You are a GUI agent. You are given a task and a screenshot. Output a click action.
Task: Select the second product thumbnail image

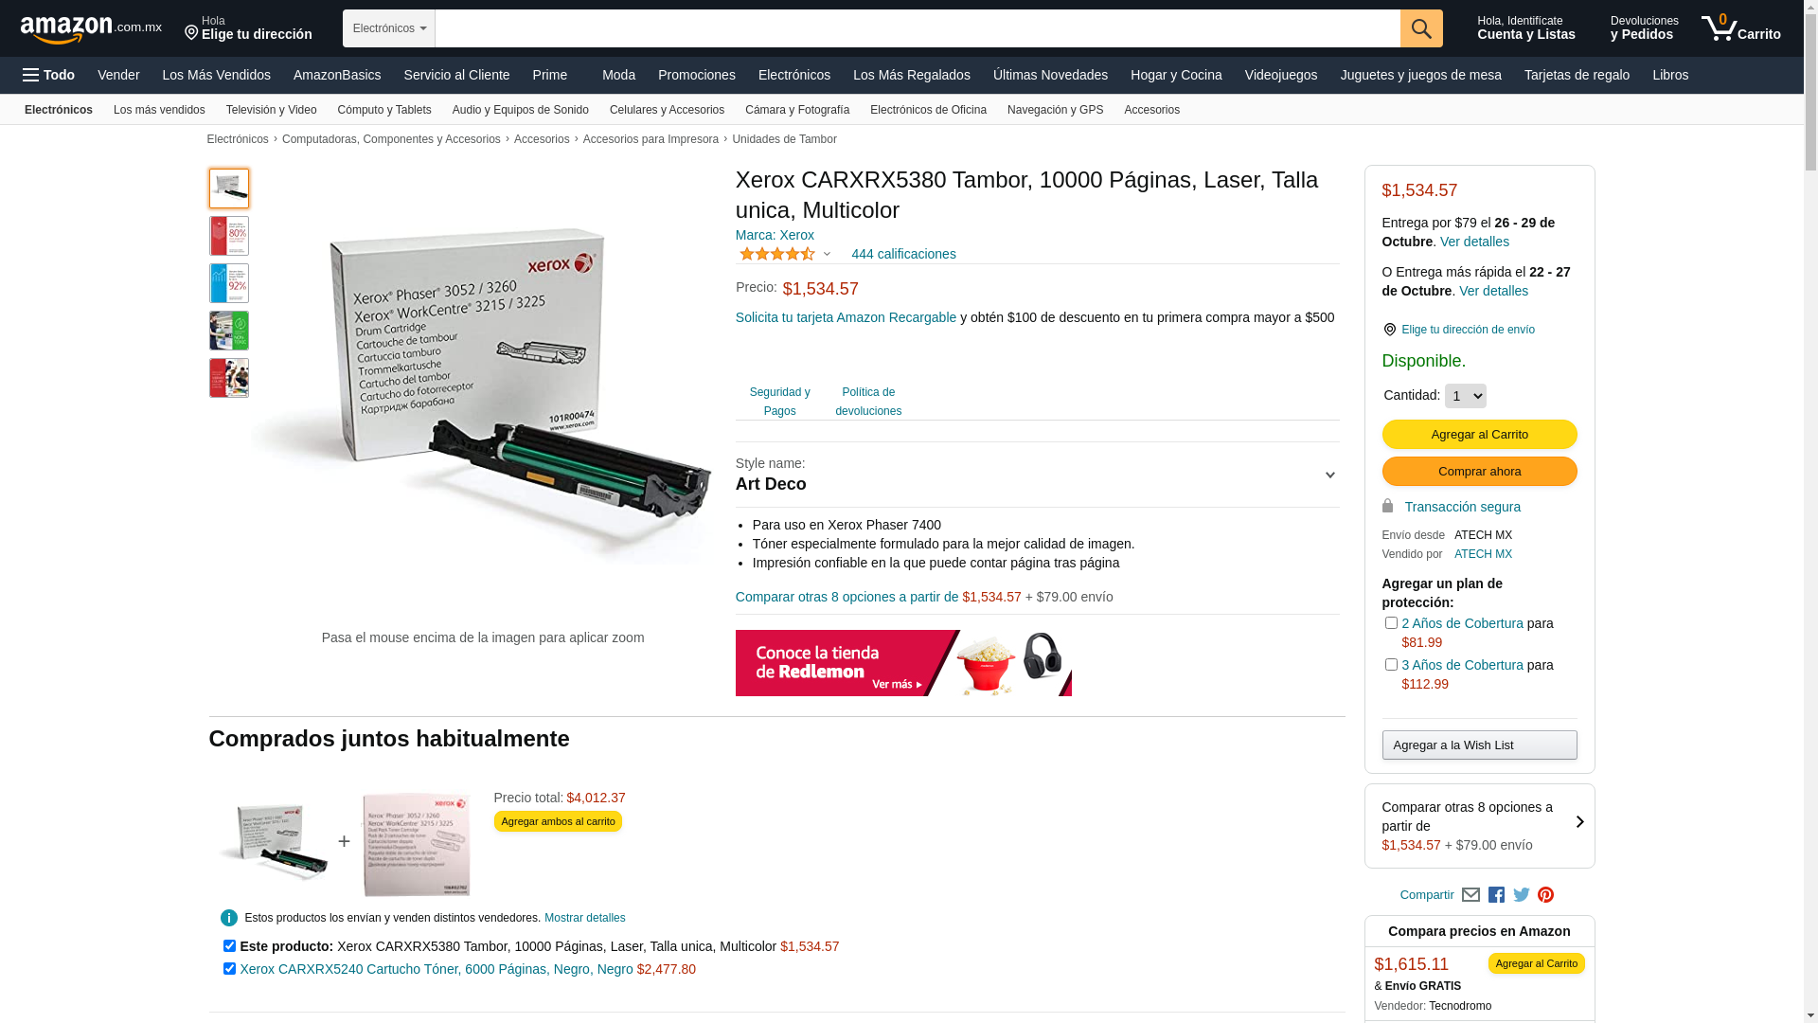[x=229, y=236]
